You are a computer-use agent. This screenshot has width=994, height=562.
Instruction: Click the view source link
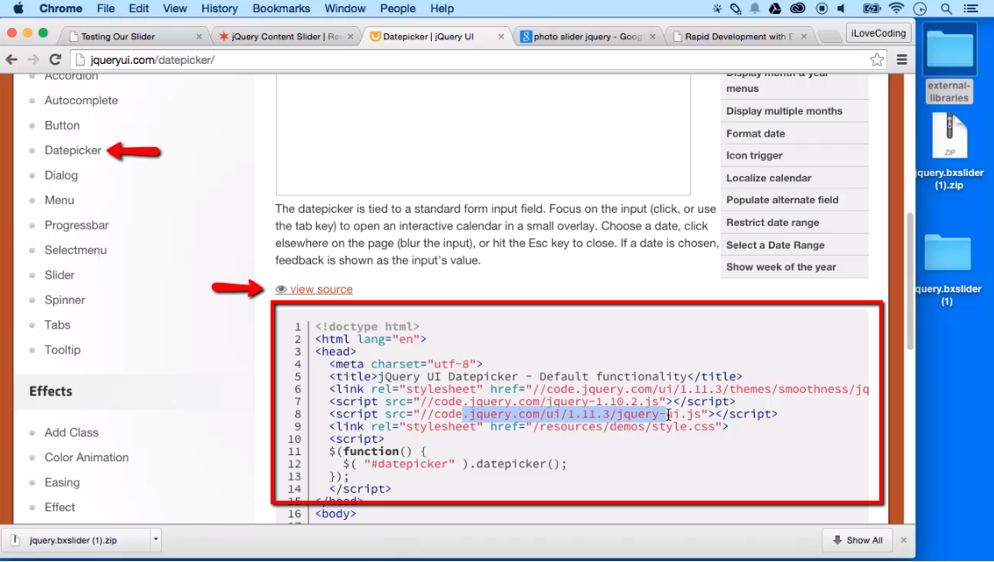tap(321, 289)
